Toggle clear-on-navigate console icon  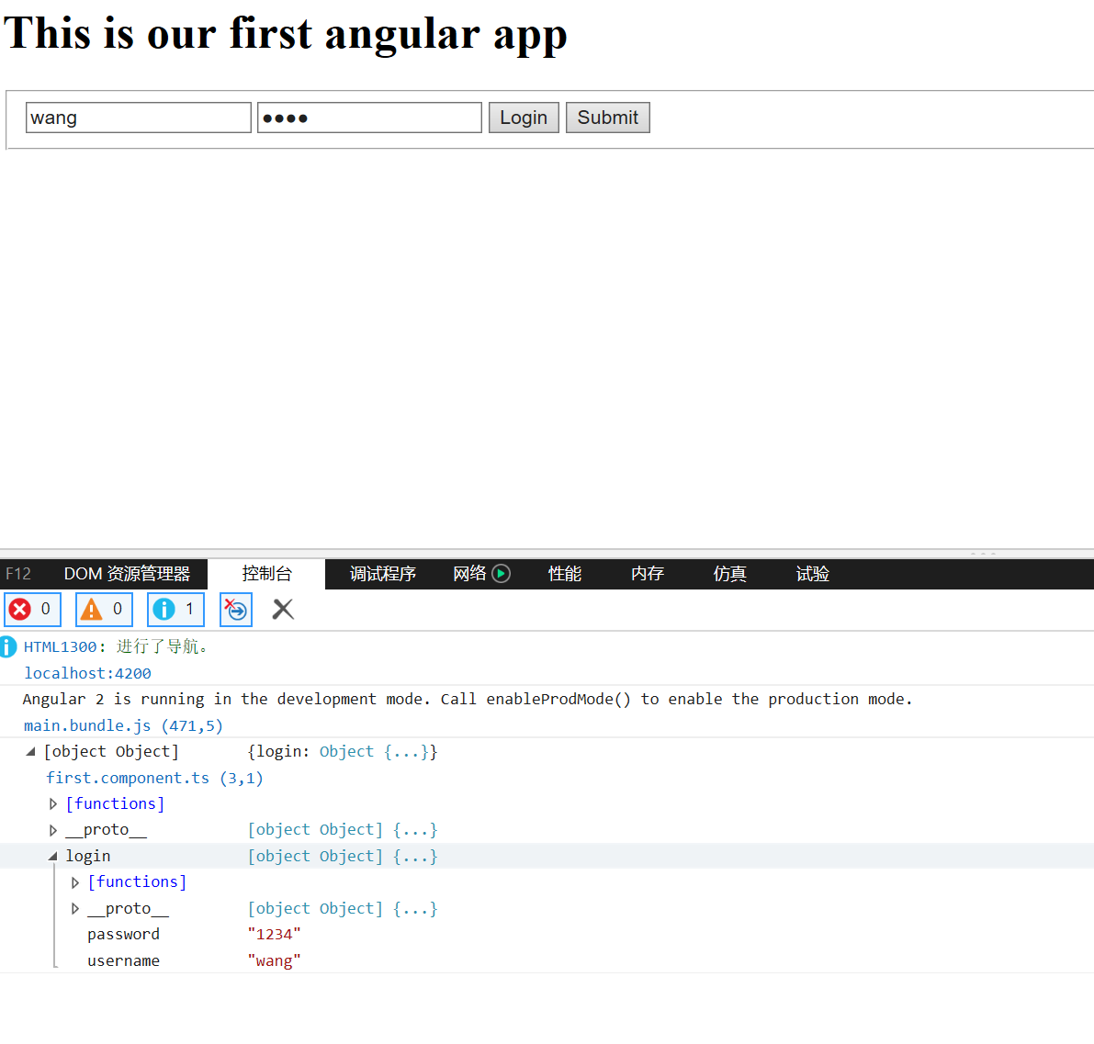pyautogui.click(x=236, y=610)
